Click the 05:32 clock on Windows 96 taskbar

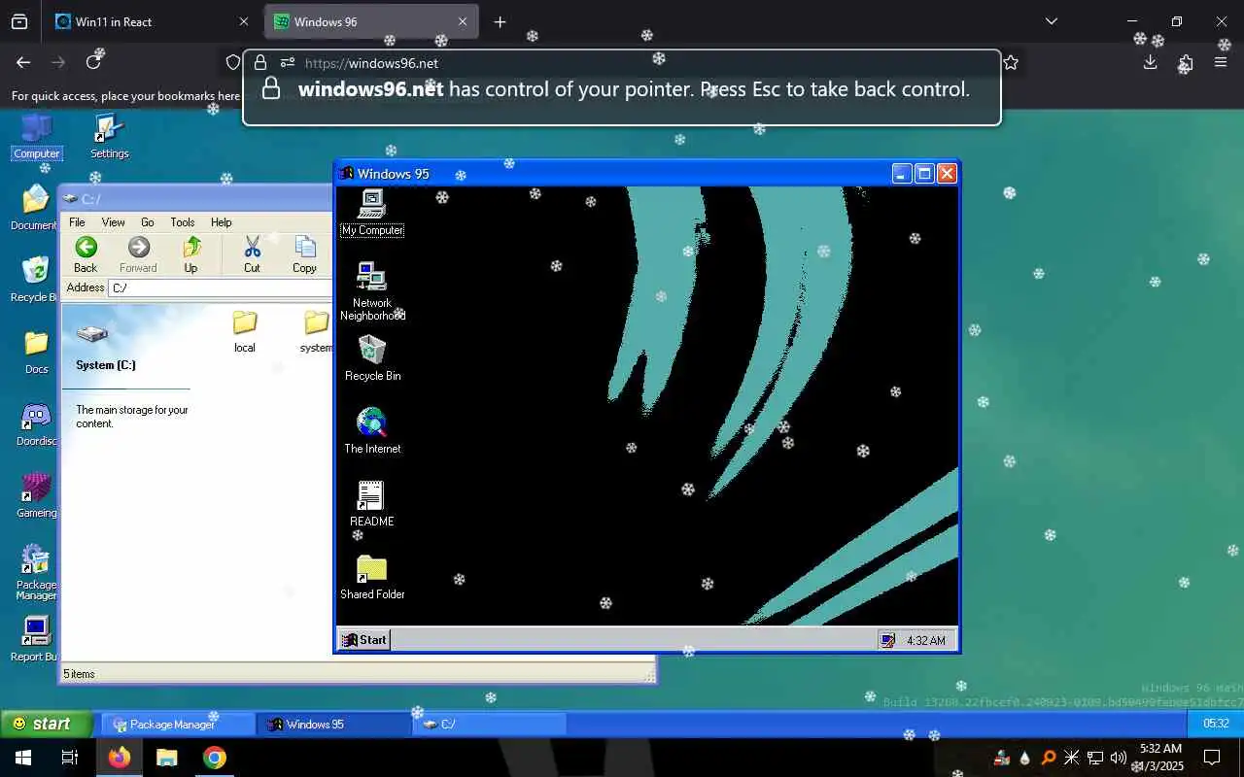(x=1216, y=724)
